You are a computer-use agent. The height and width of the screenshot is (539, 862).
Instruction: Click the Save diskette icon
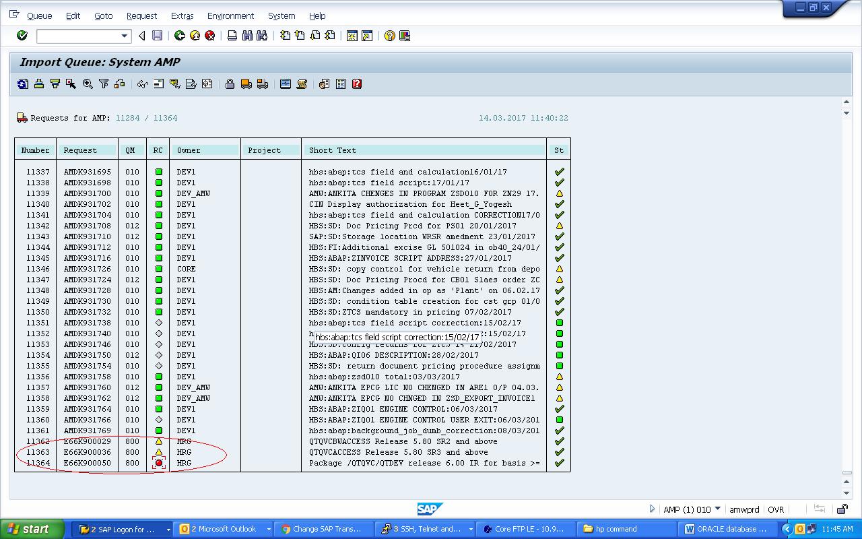[157, 36]
